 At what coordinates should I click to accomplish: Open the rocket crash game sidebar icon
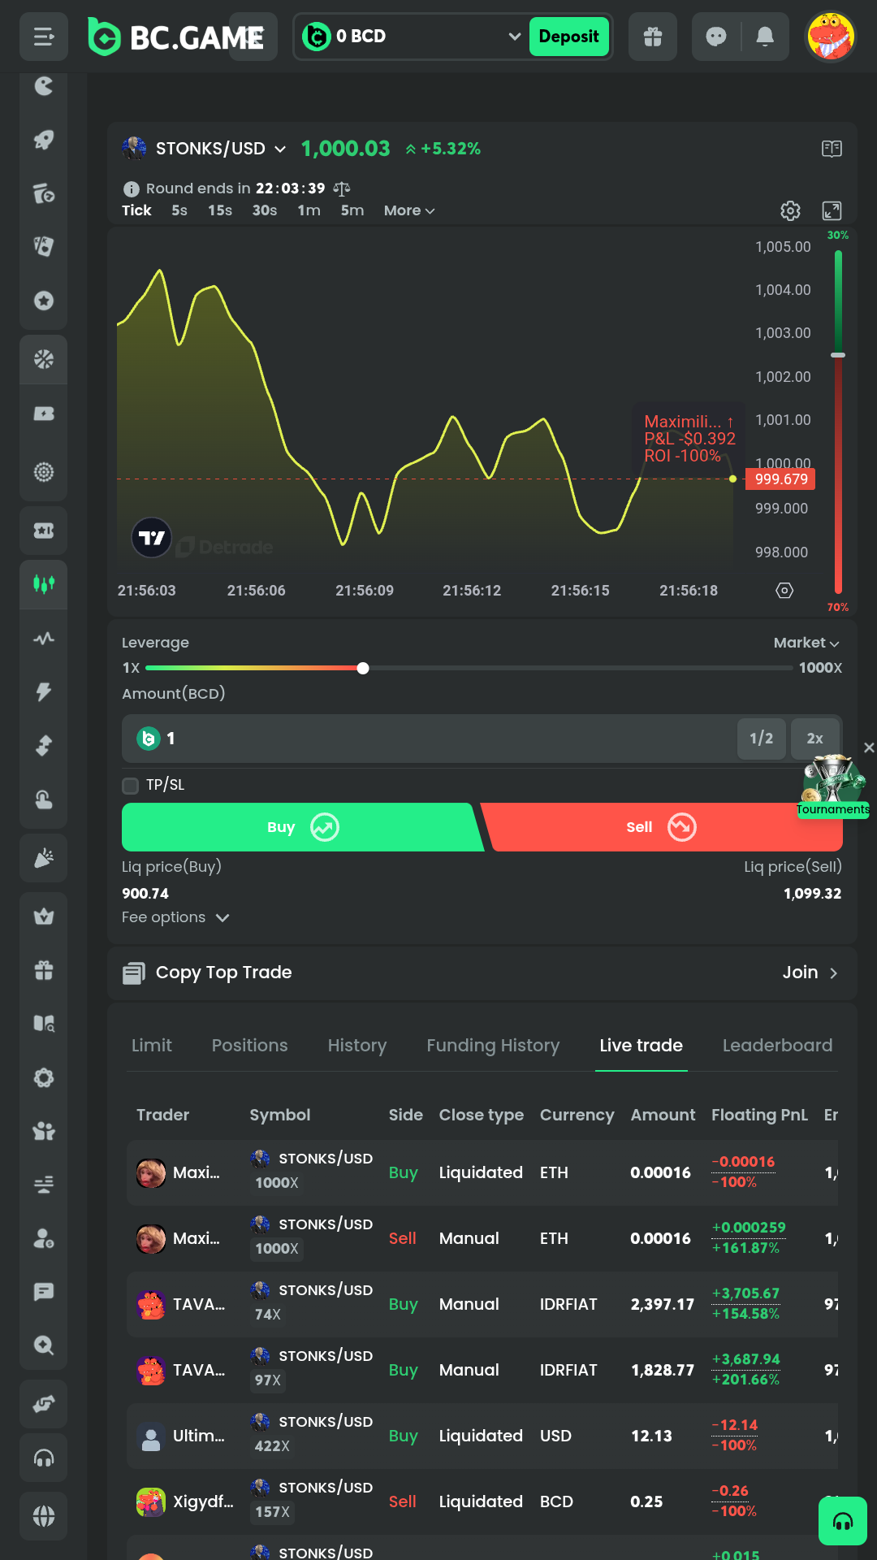44,140
